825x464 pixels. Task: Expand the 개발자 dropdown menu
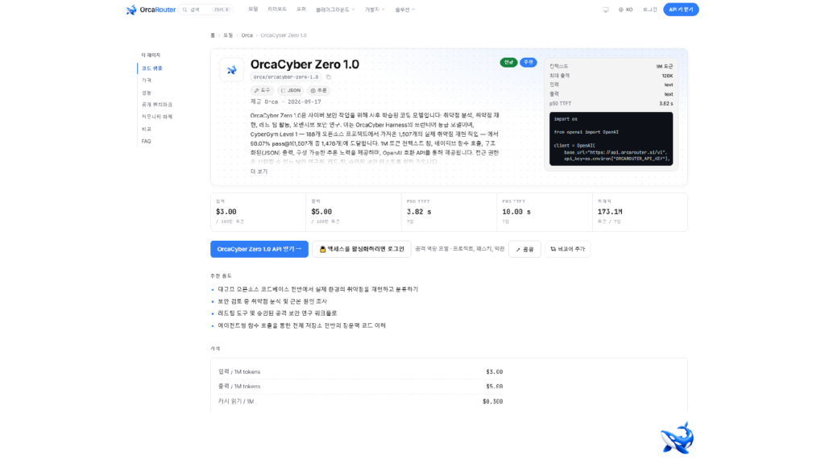tap(375, 10)
